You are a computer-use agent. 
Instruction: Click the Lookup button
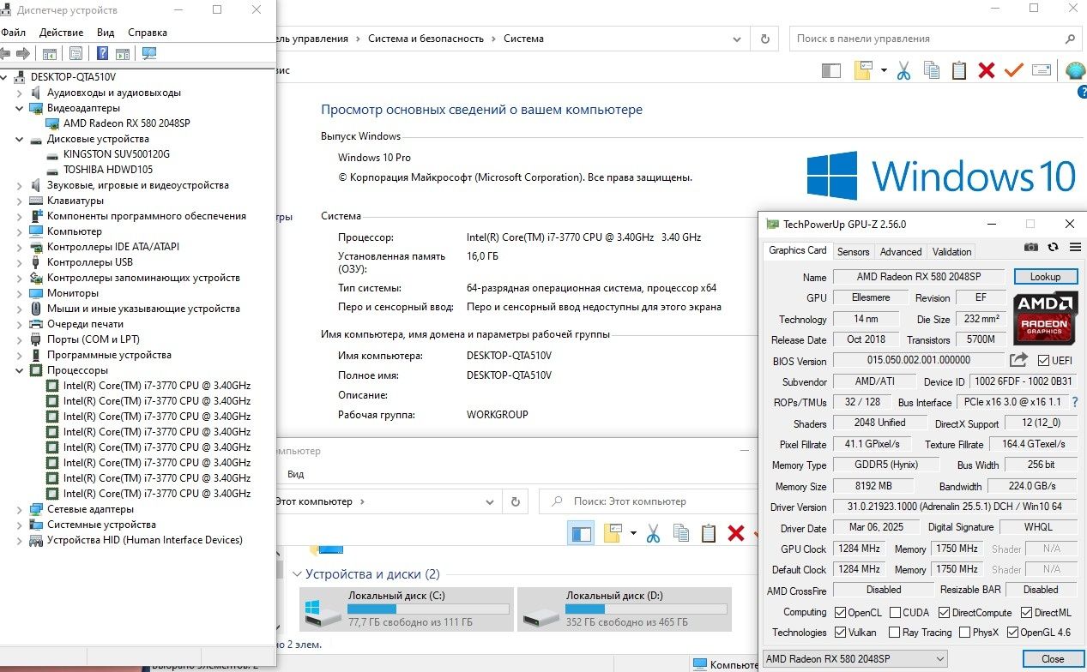1046,277
